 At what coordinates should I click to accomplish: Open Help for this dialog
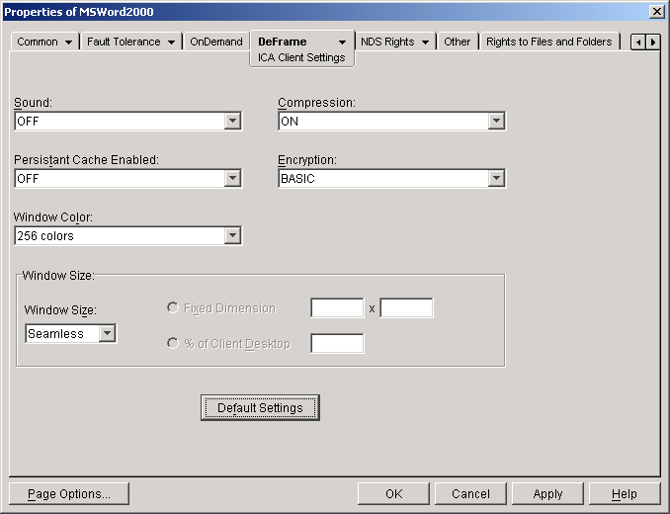click(625, 494)
